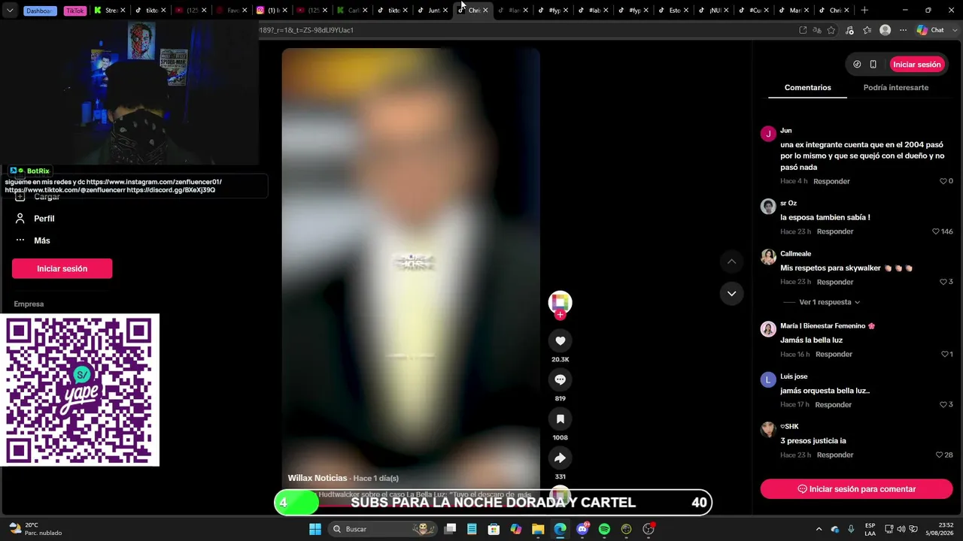Image resolution: width=963 pixels, height=541 pixels.
Task: Show hidden system tray icons chevron
Action: click(x=819, y=529)
